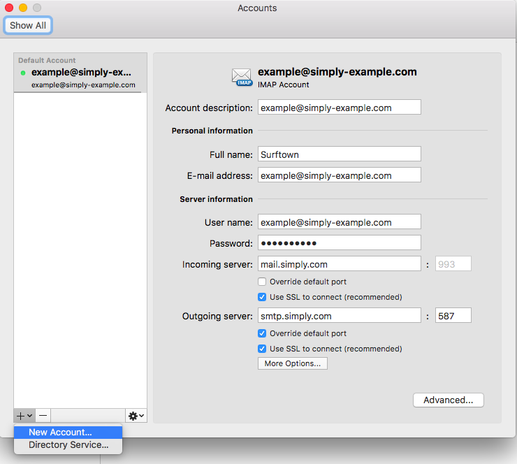Enable Override default port for incoming server

[x=262, y=282]
